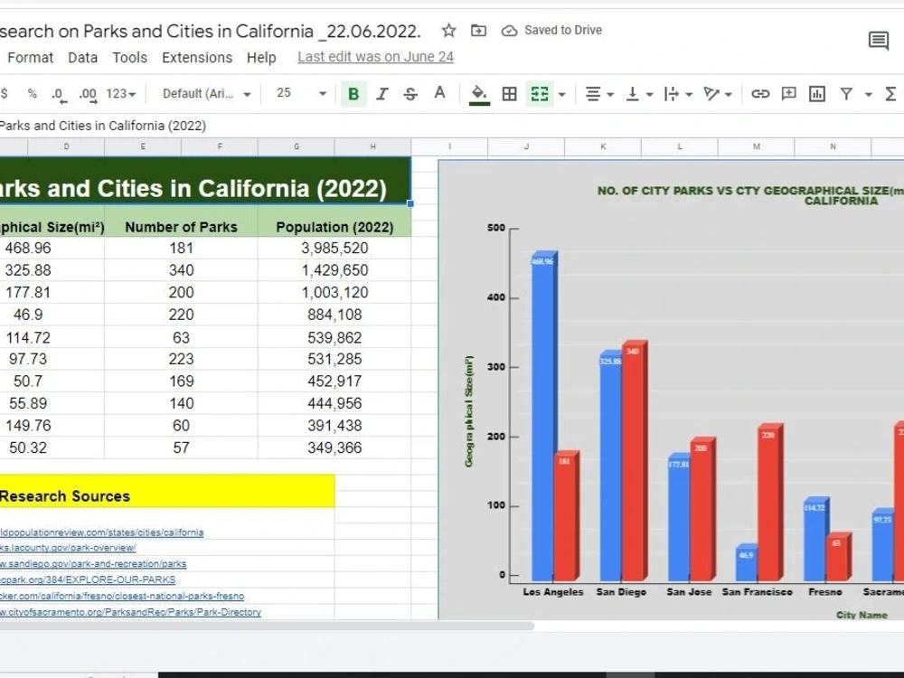
Task: Click the San Francisco axis label
Action: click(x=757, y=592)
